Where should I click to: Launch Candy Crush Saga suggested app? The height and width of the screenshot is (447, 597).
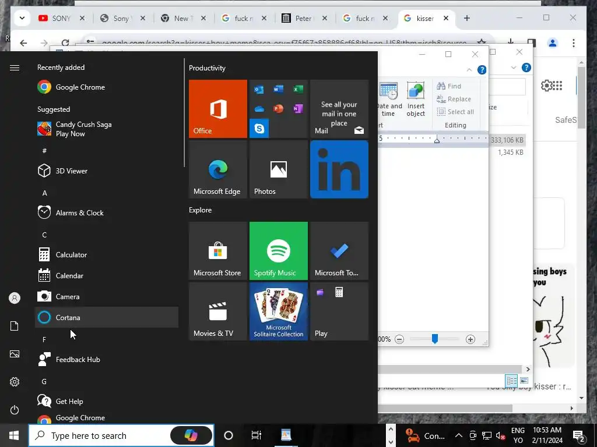(107, 129)
